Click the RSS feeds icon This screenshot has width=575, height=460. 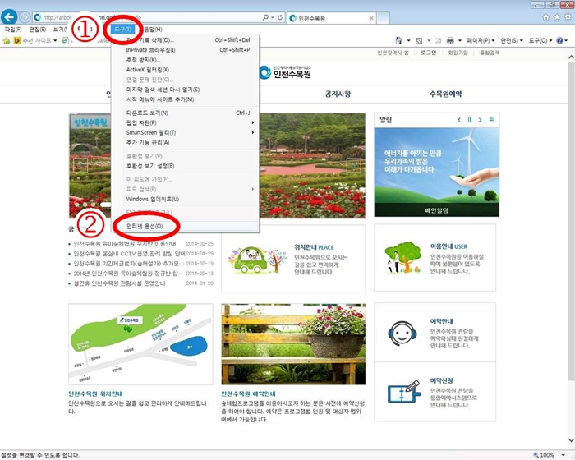(x=419, y=41)
